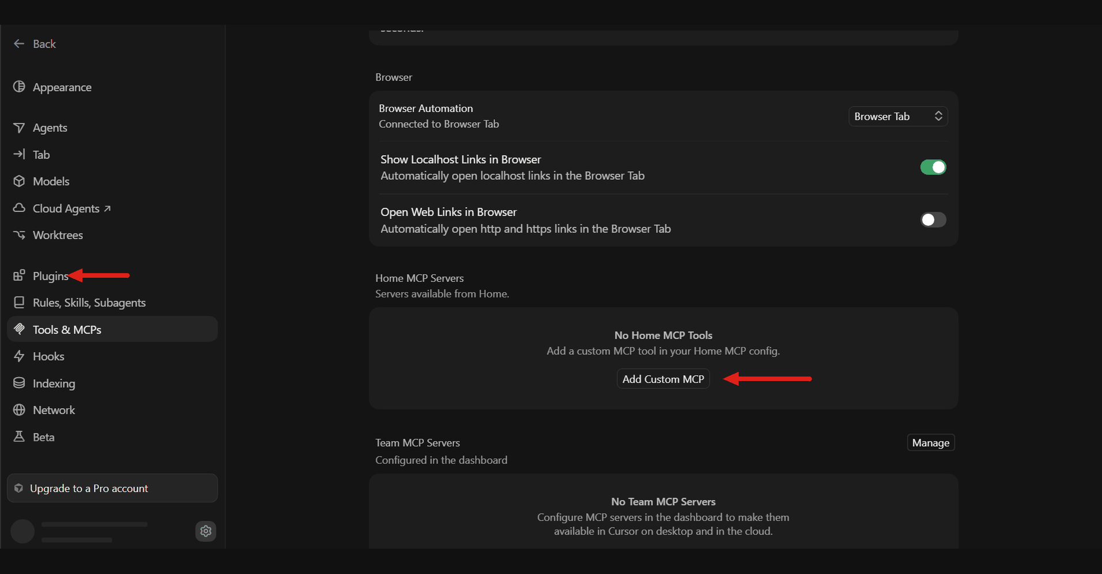Viewport: 1102px width, 574px height.
Task: Click Upgrade to a Pro account
Action: tap(112, 488)
